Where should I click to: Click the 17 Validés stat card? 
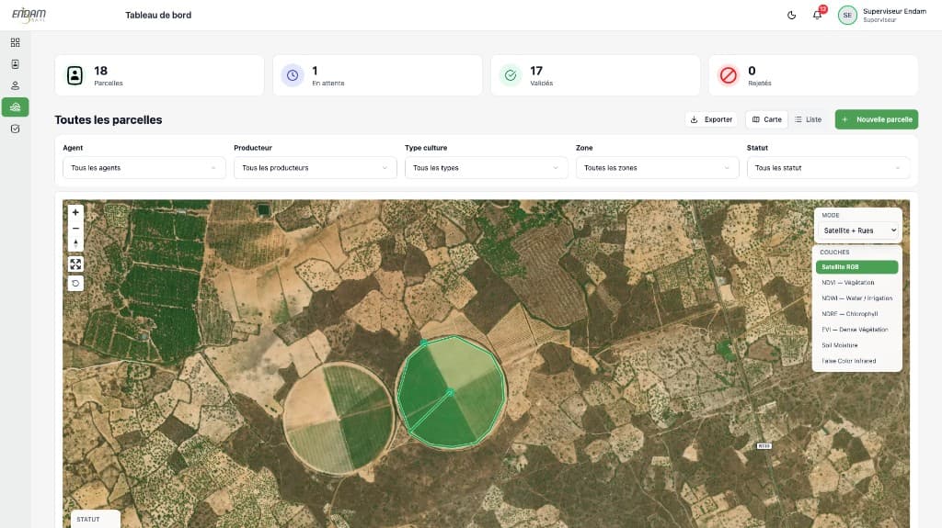(595, 75)
